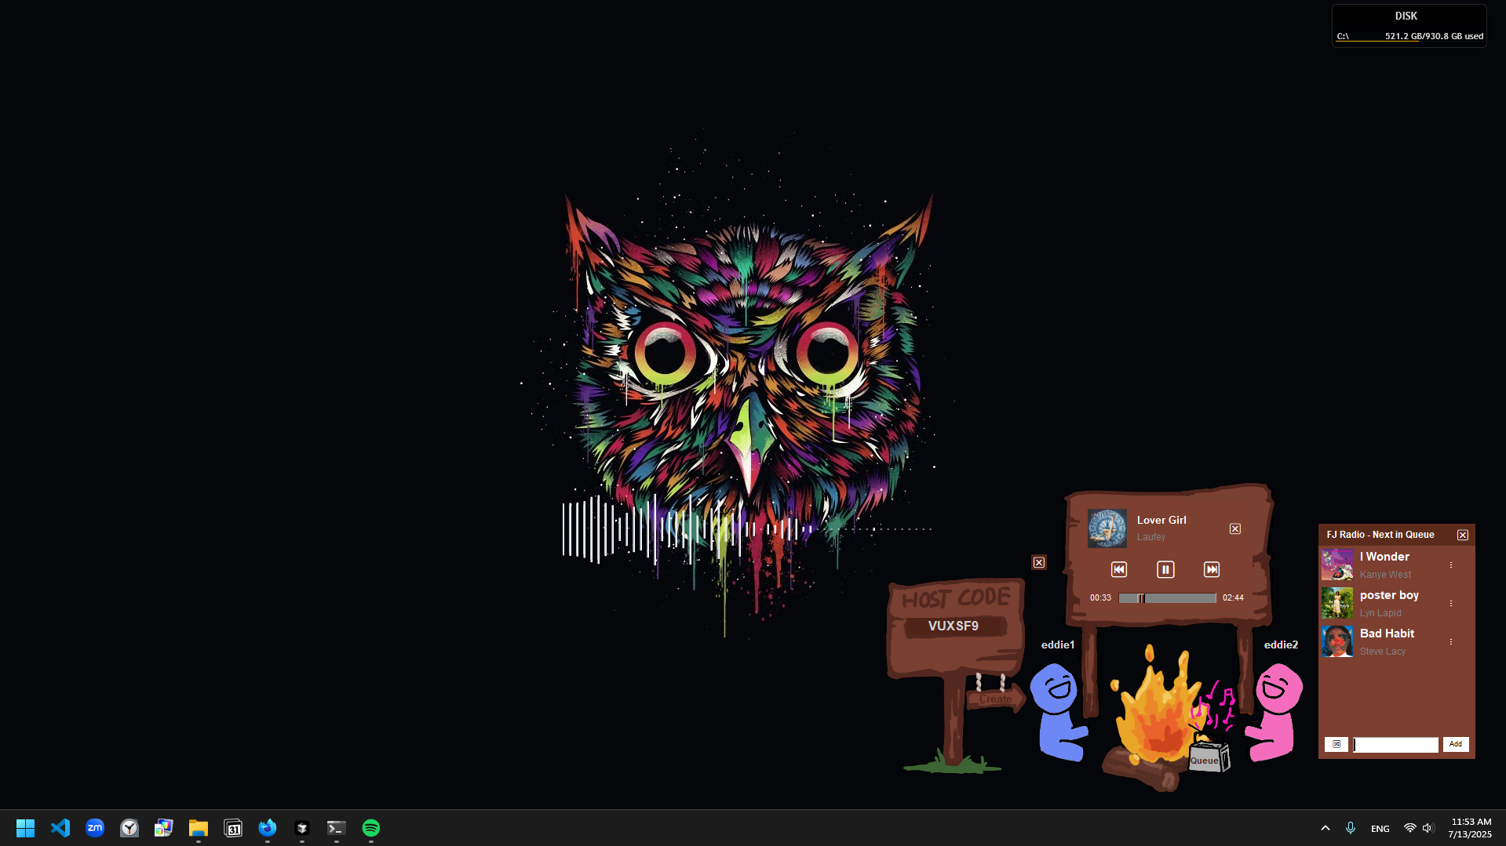This screenshot has width=1506, height=846.
Task: Go back to the previous track
Action: coord(1119,570)
